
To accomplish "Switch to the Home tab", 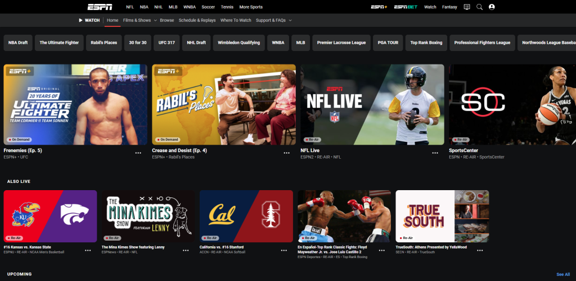I will click(112, 20).
